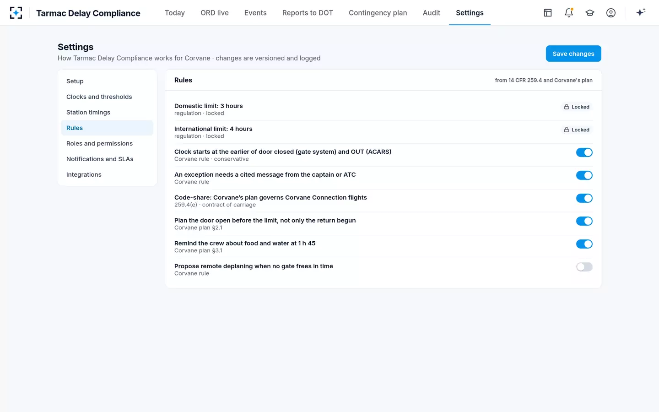Screen dimensions: 659x412
Task: Open Clocks and thresholds settings
Action: click(107, 97)
